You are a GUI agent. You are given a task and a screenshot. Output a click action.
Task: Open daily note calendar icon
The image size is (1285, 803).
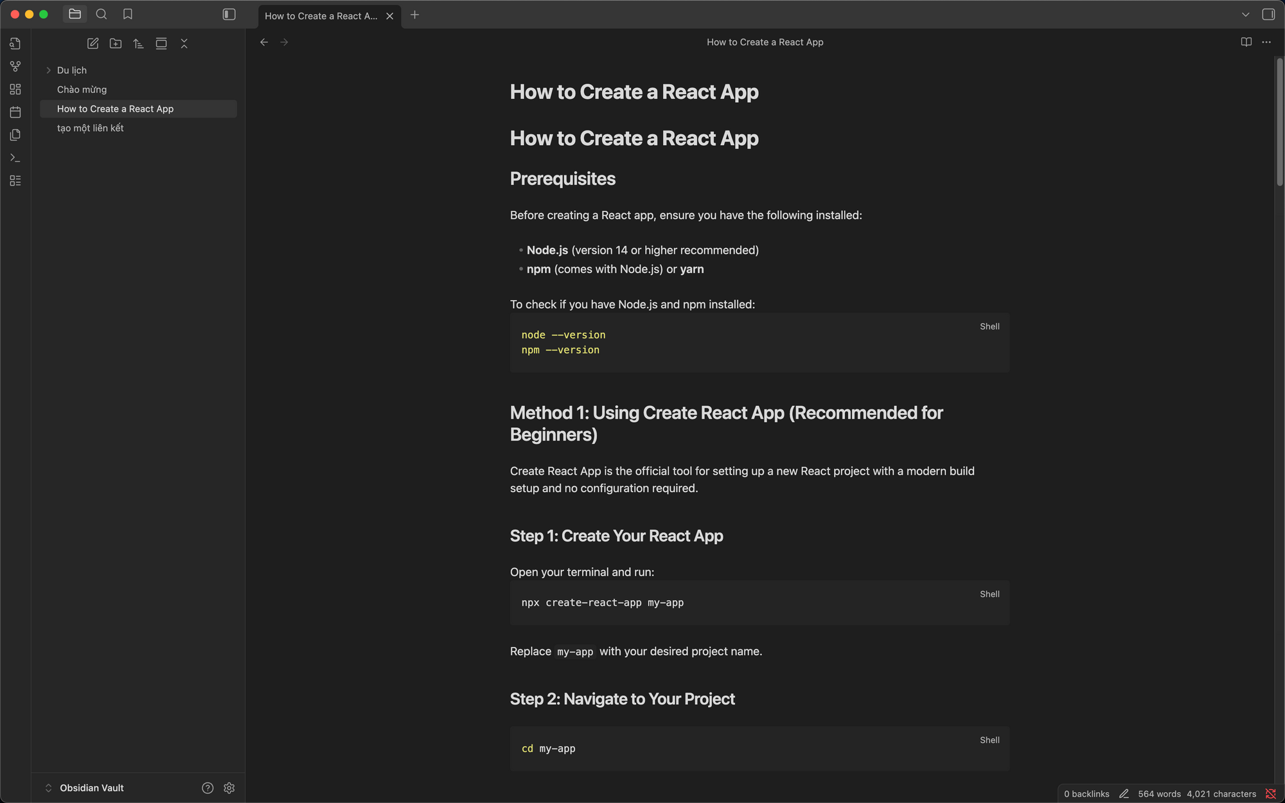[x=15, y=112]
